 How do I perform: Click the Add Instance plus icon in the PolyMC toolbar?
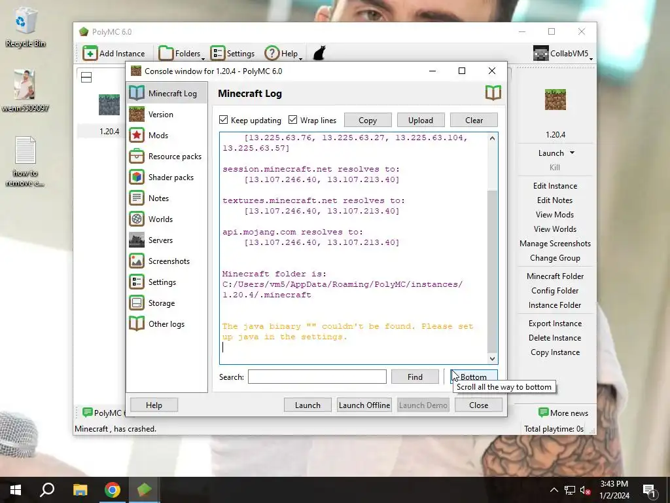coord(90,54)
